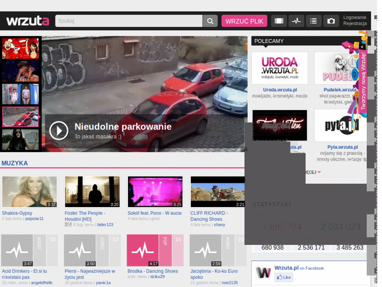Screen dimensions: 382x287
Task: Click Wrzuta.pl on Facebook link
Action: [x=299, y=268]
